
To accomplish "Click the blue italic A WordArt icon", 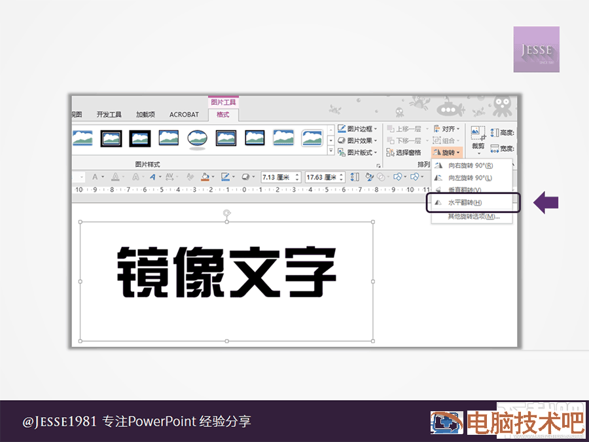I will click(x=152, y=177).
